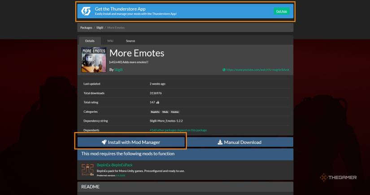This screenshot has height=195, width=370.
Task: Click the BepInEx pack logo icon
Action: click(87, 169)
